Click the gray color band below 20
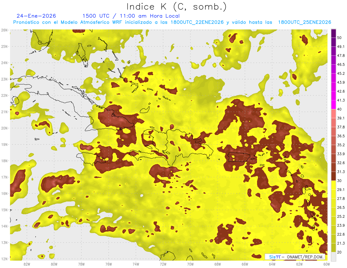Image resolution: width=347 pixels, height=268 pixels. tap(333, 256)
